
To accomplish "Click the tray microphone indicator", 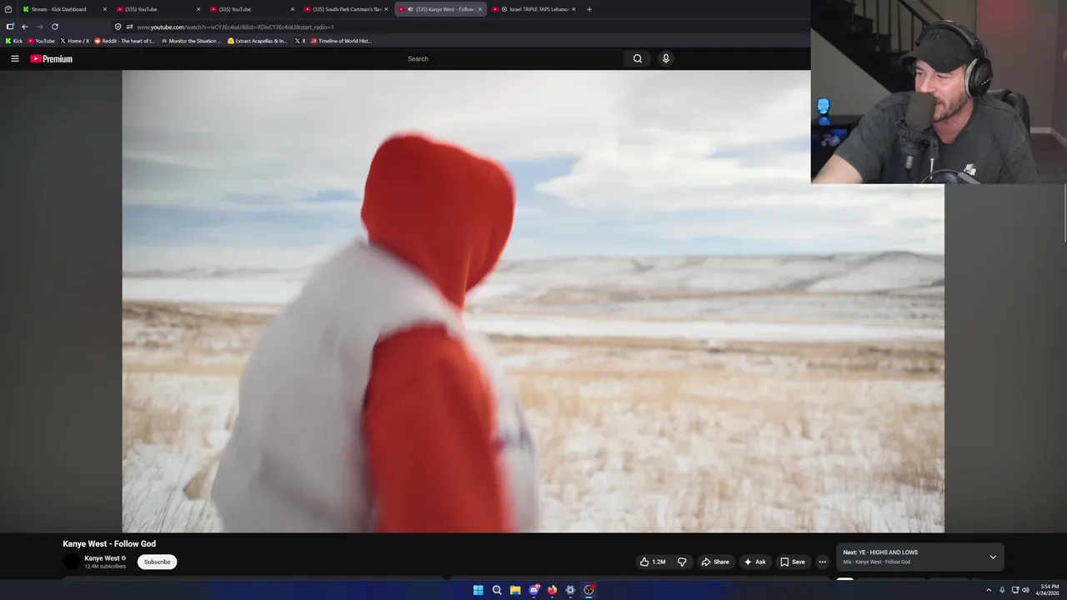I will coord(1002,590).
